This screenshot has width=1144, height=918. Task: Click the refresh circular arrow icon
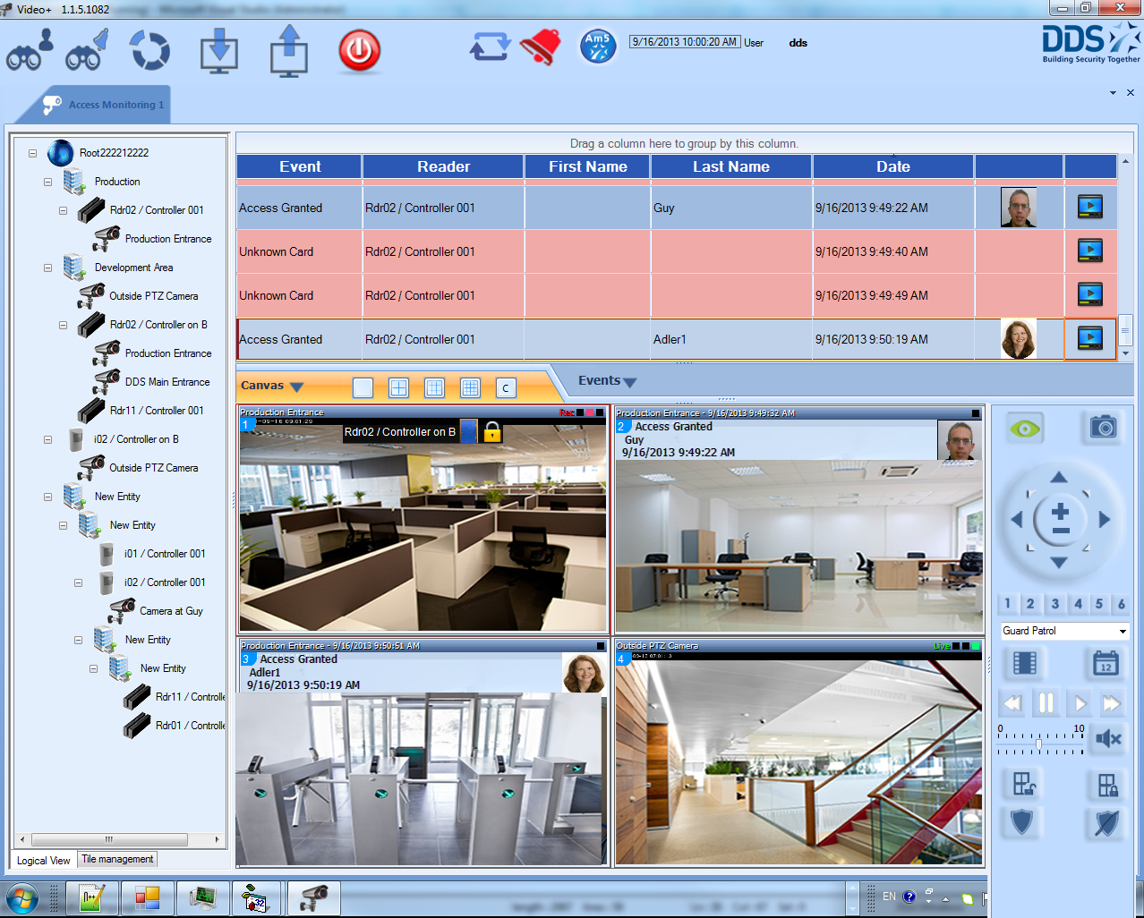(x=149, y=51)
